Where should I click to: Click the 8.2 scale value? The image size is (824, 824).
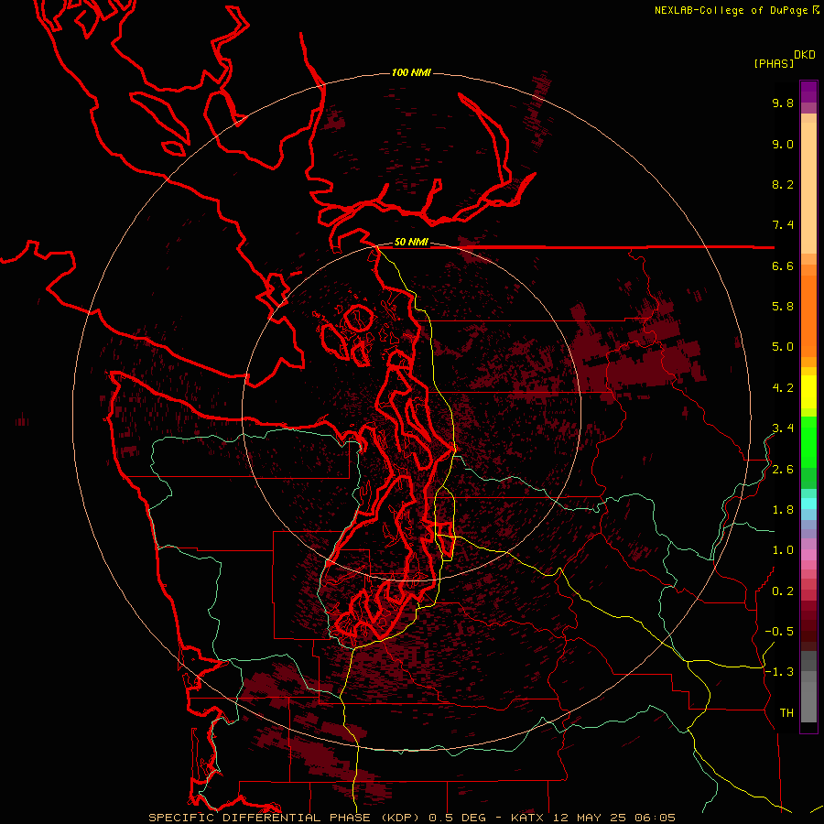pyautogui.click(x=783, y=184)
